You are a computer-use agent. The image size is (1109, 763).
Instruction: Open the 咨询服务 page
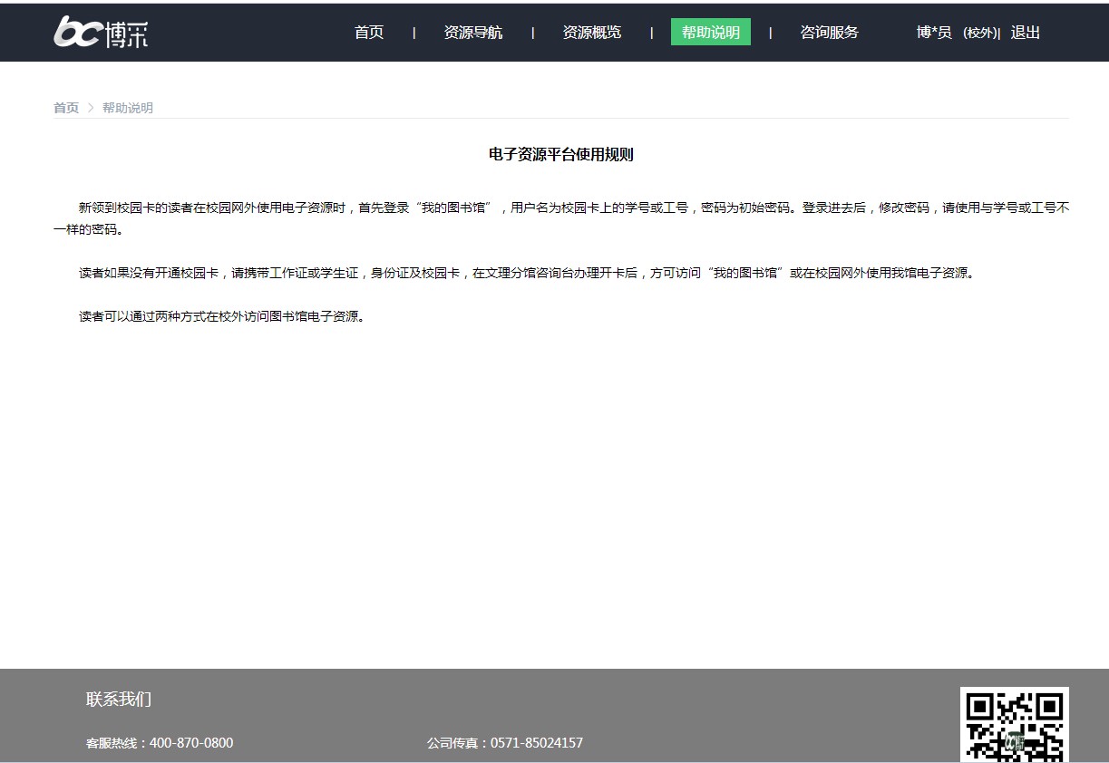tap(829, 33)
